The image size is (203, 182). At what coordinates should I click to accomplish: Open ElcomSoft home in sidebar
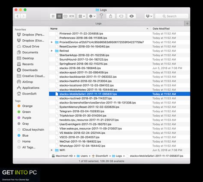27,94
